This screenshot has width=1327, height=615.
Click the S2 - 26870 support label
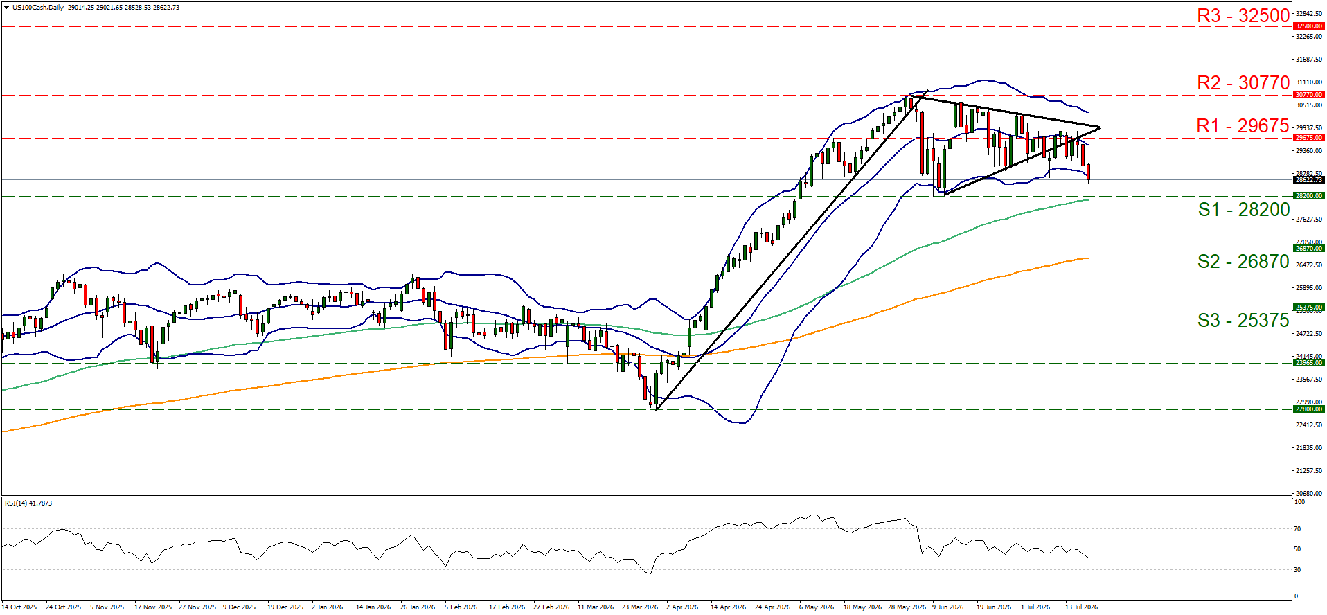1244,261
